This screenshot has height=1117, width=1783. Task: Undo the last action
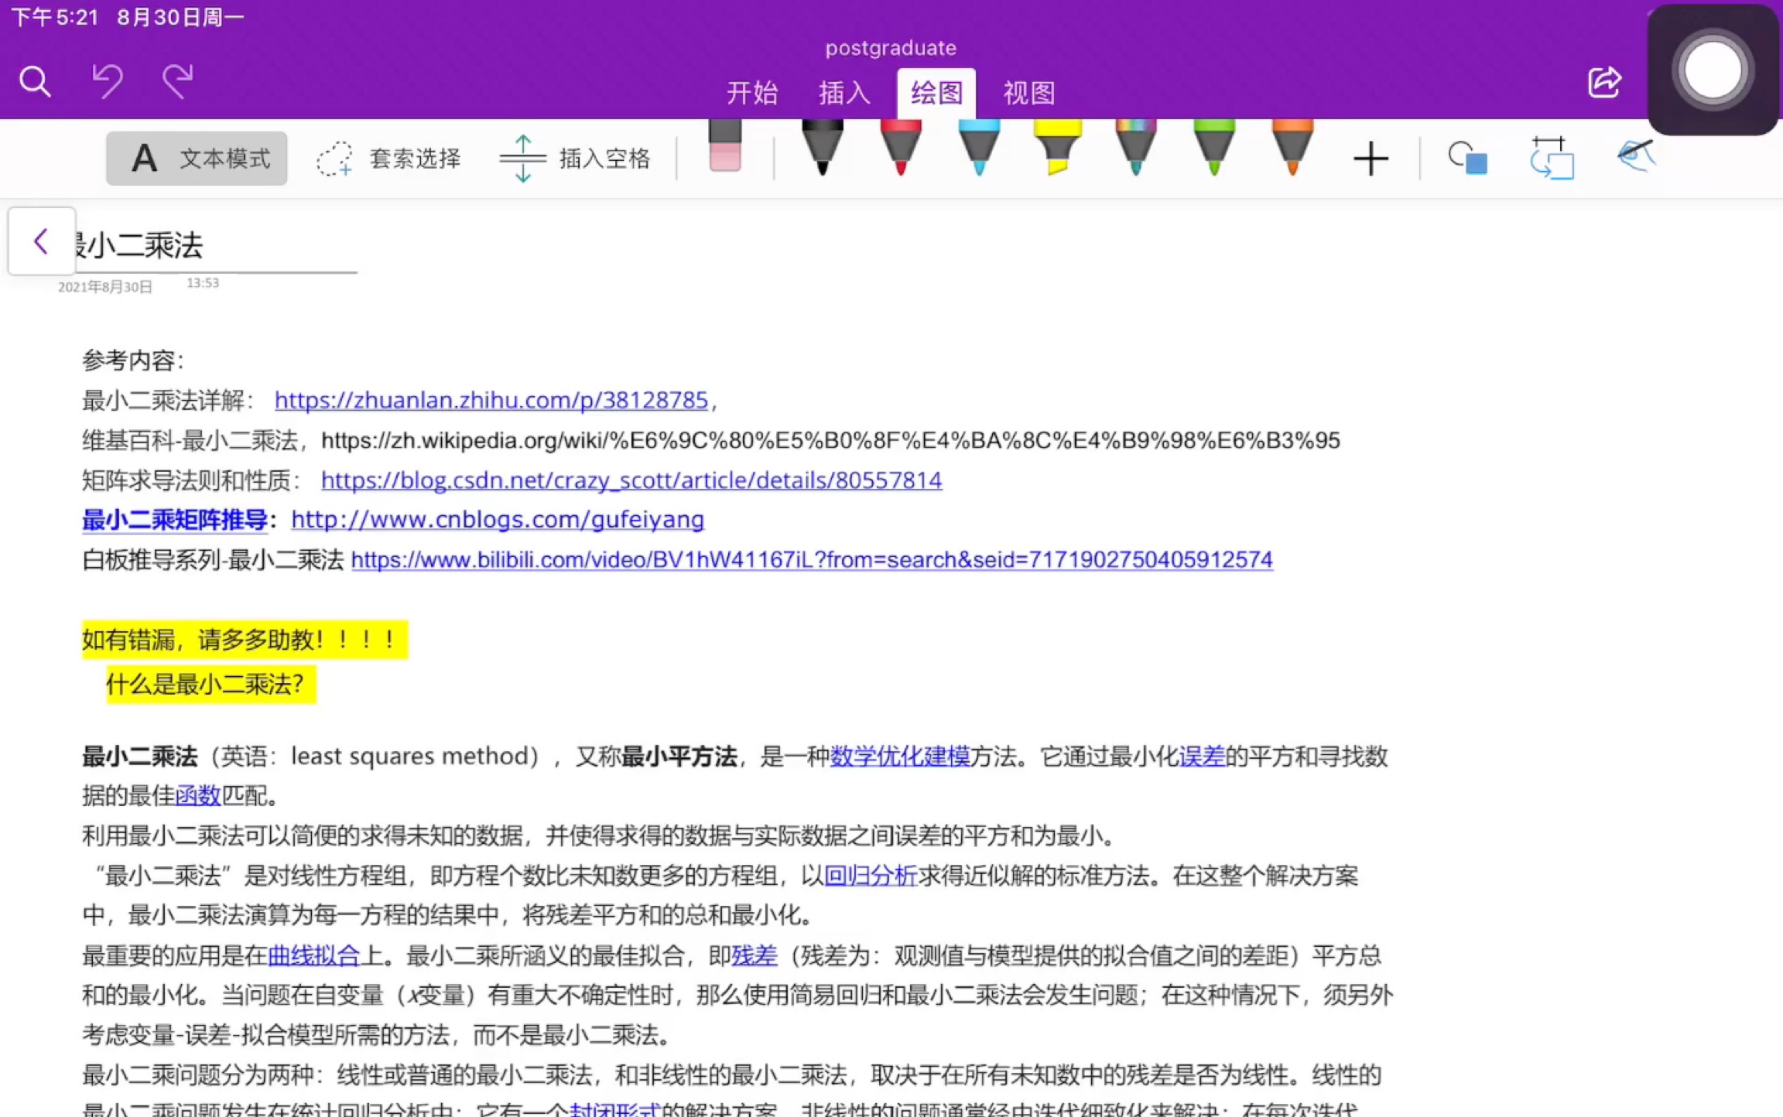click(x=107, y=80)
